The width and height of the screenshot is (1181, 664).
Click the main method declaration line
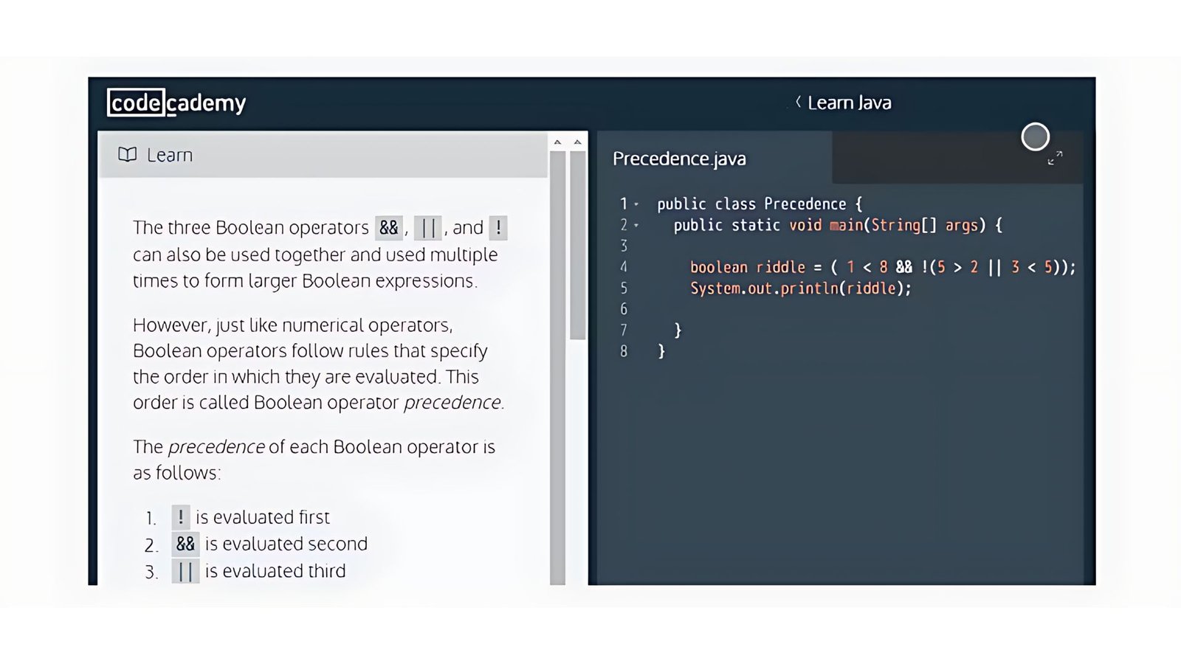(x=838, y=225)
